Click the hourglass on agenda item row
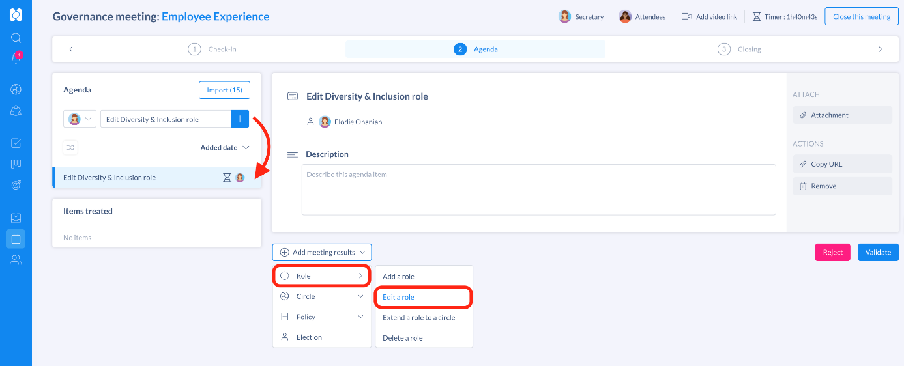904x366 pixels. tap(227, 177)
